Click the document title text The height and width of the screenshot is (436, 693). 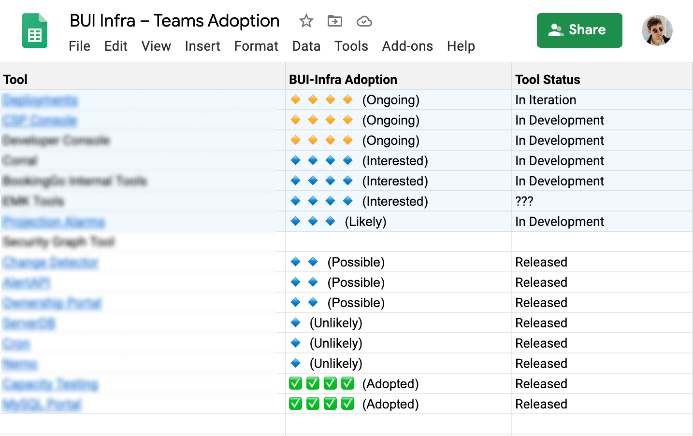click(174, 21)
